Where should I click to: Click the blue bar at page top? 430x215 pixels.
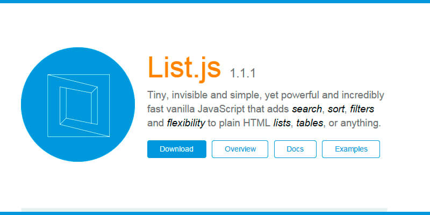[x=215, y=2]
